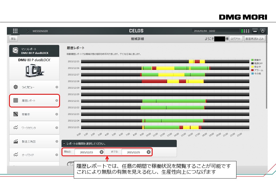Viewport: 276px width, 191px height.
Task: Collapse the レポートの期間 panel with minus icon
Action: (x=64, y=144)
